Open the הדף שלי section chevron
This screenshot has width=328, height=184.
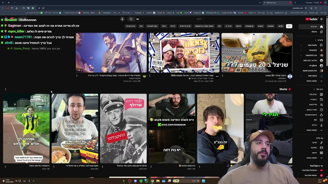coord(314,89)
